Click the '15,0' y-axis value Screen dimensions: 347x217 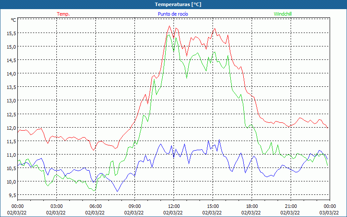(x=11, y=47)
